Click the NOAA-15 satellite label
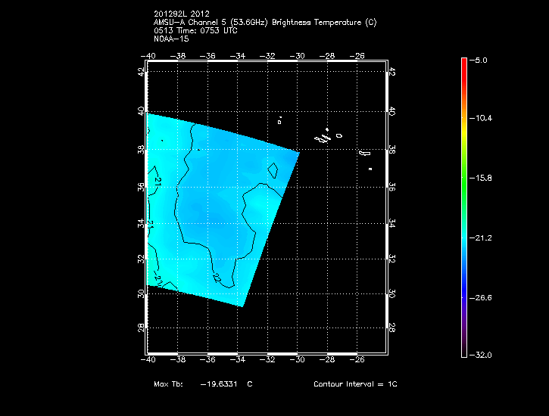 click(x=170, y=38)
